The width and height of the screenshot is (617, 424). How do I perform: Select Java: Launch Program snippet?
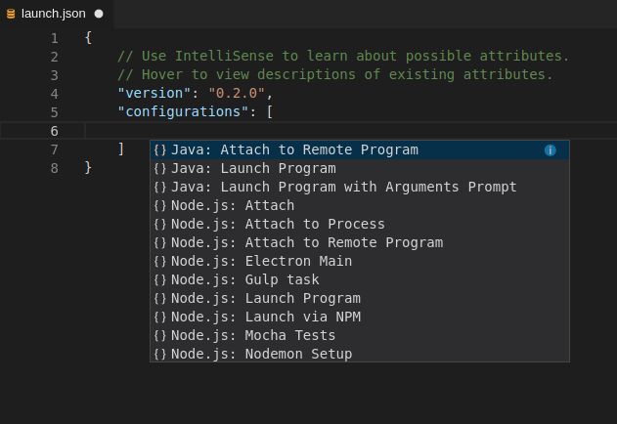[253, 169]
